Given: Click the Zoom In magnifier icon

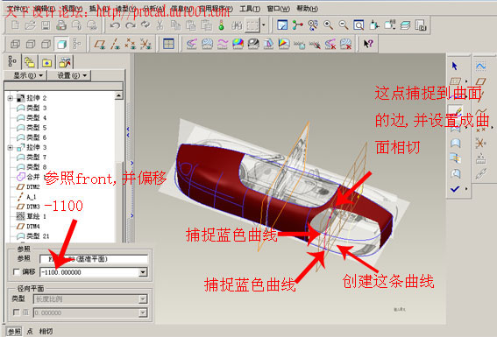Looking at the screenshot, I should coord(328,25).
